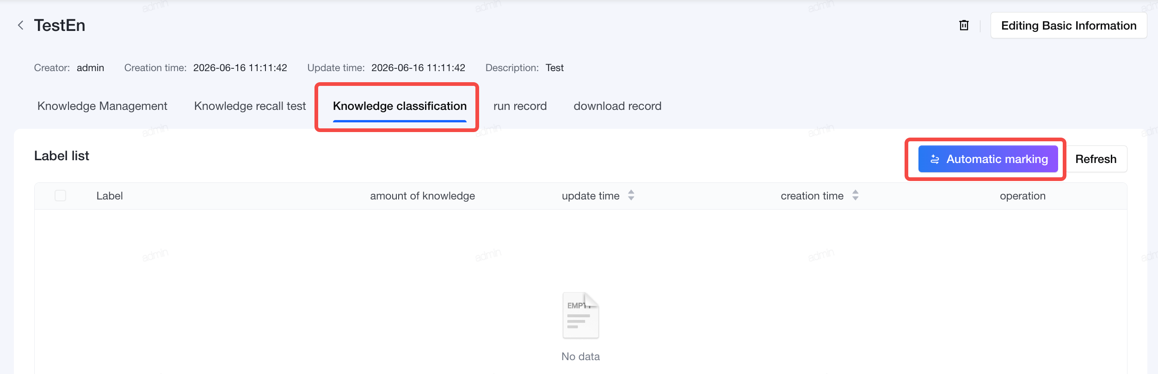Click the update time column header
The image size is (1158, 374).
click(591, 196)
